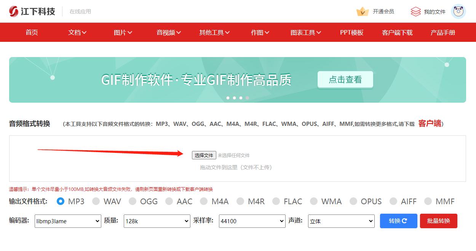Viewport: 476px width, 251px height.
Task: Click the 我的文件 stacked-files icon
Action: (x=416, y=11)
